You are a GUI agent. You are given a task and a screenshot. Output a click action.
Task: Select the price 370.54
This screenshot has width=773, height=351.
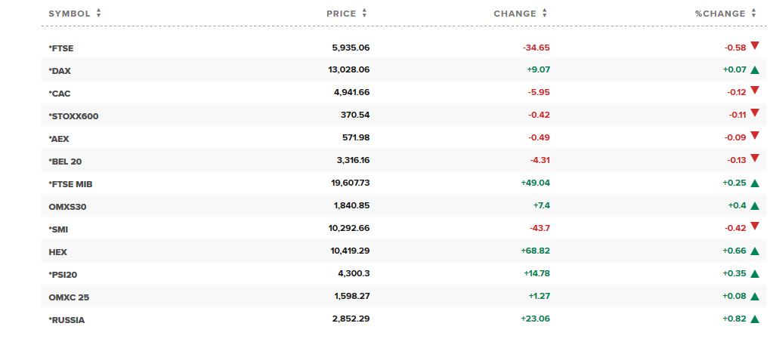point(355,115)
